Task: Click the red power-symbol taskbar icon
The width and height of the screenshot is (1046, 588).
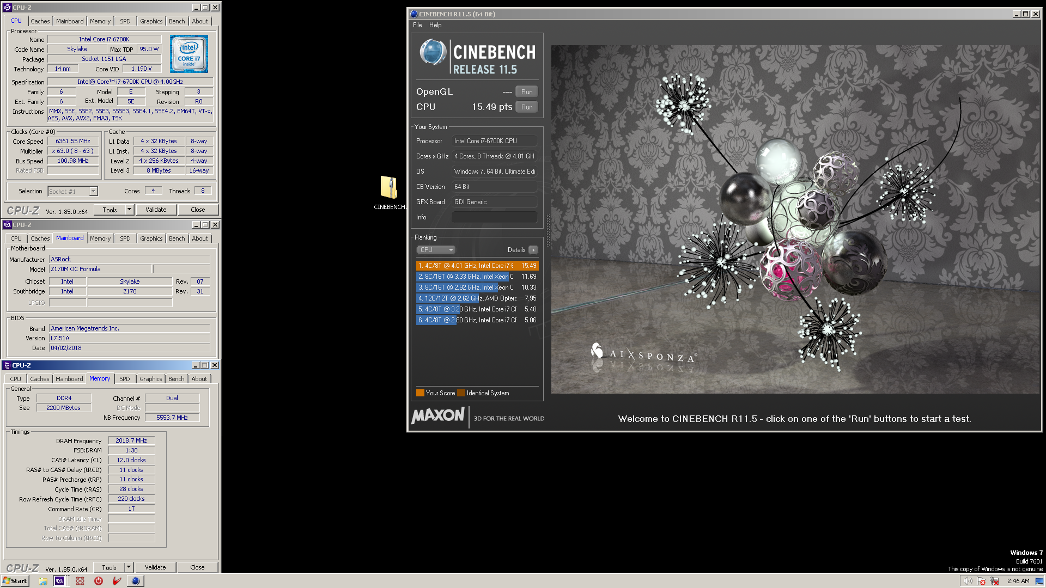Action: 99,581
